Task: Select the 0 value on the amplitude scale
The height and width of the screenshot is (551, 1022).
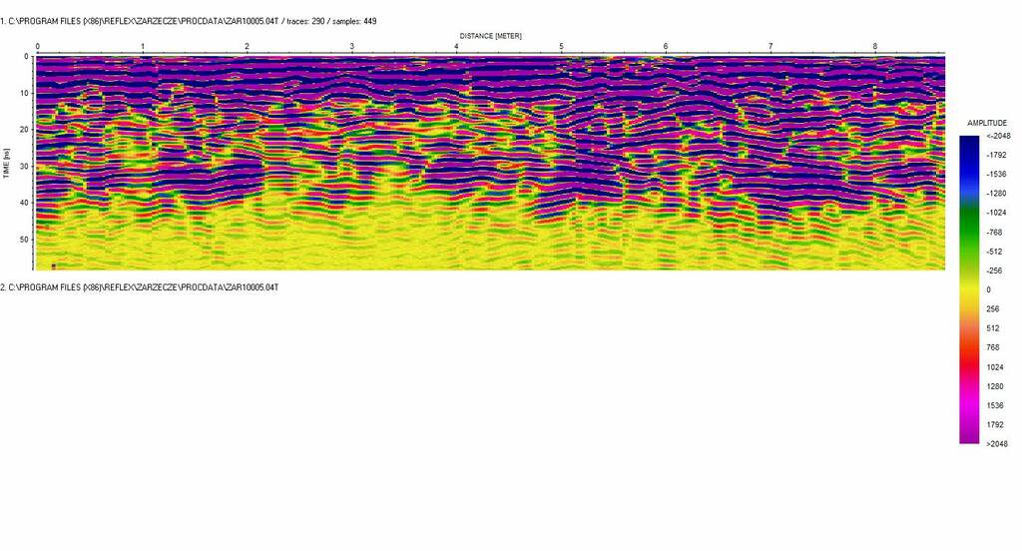Action: point(988,289)
